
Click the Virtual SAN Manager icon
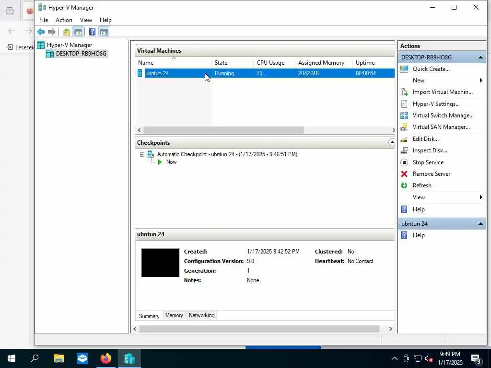[x=404, y=127]
